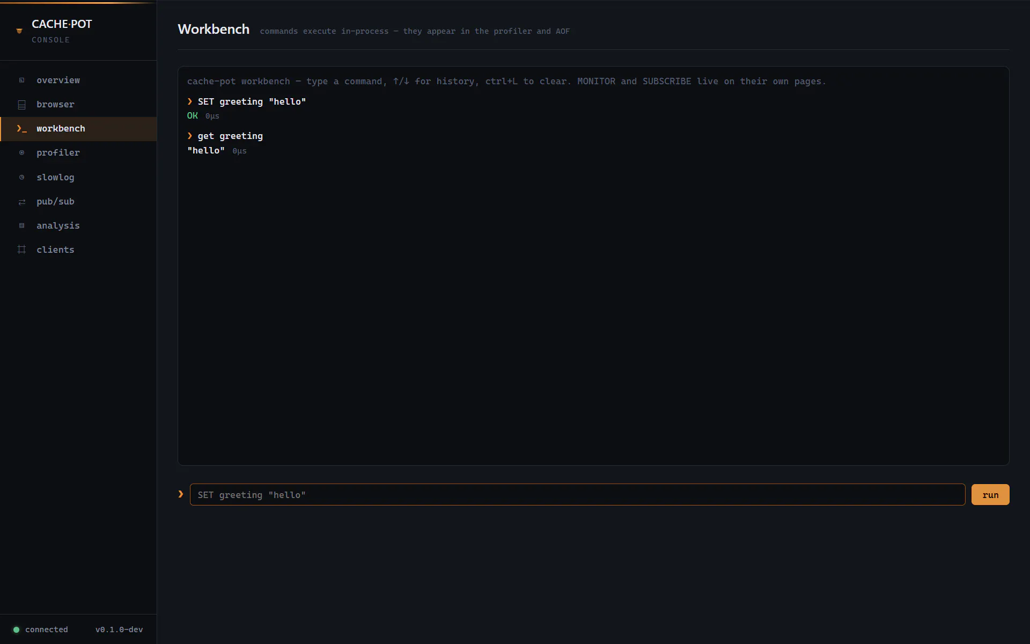Focus the command input field
1030x644 pixels.
coord(577,495)
